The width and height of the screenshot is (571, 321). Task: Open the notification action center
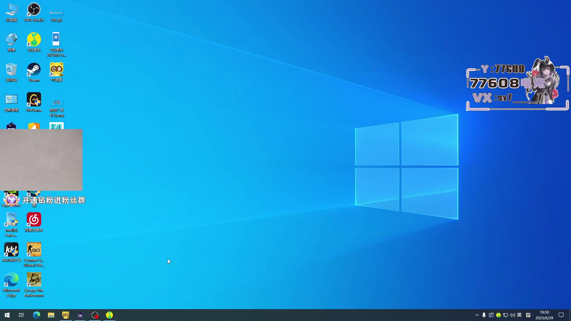click(x=561, y=315)
